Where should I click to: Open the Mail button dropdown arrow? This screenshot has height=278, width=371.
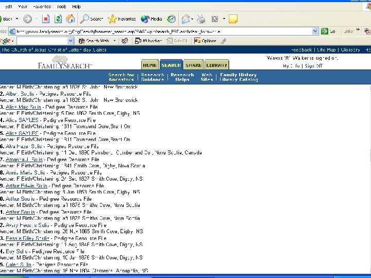pyautogui.click(x=192, y=19)
